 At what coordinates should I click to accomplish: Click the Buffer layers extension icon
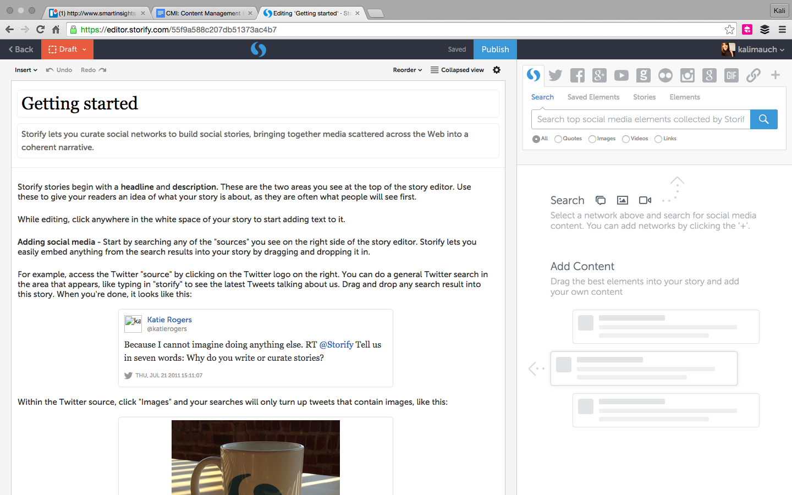[x=765, y=29]
